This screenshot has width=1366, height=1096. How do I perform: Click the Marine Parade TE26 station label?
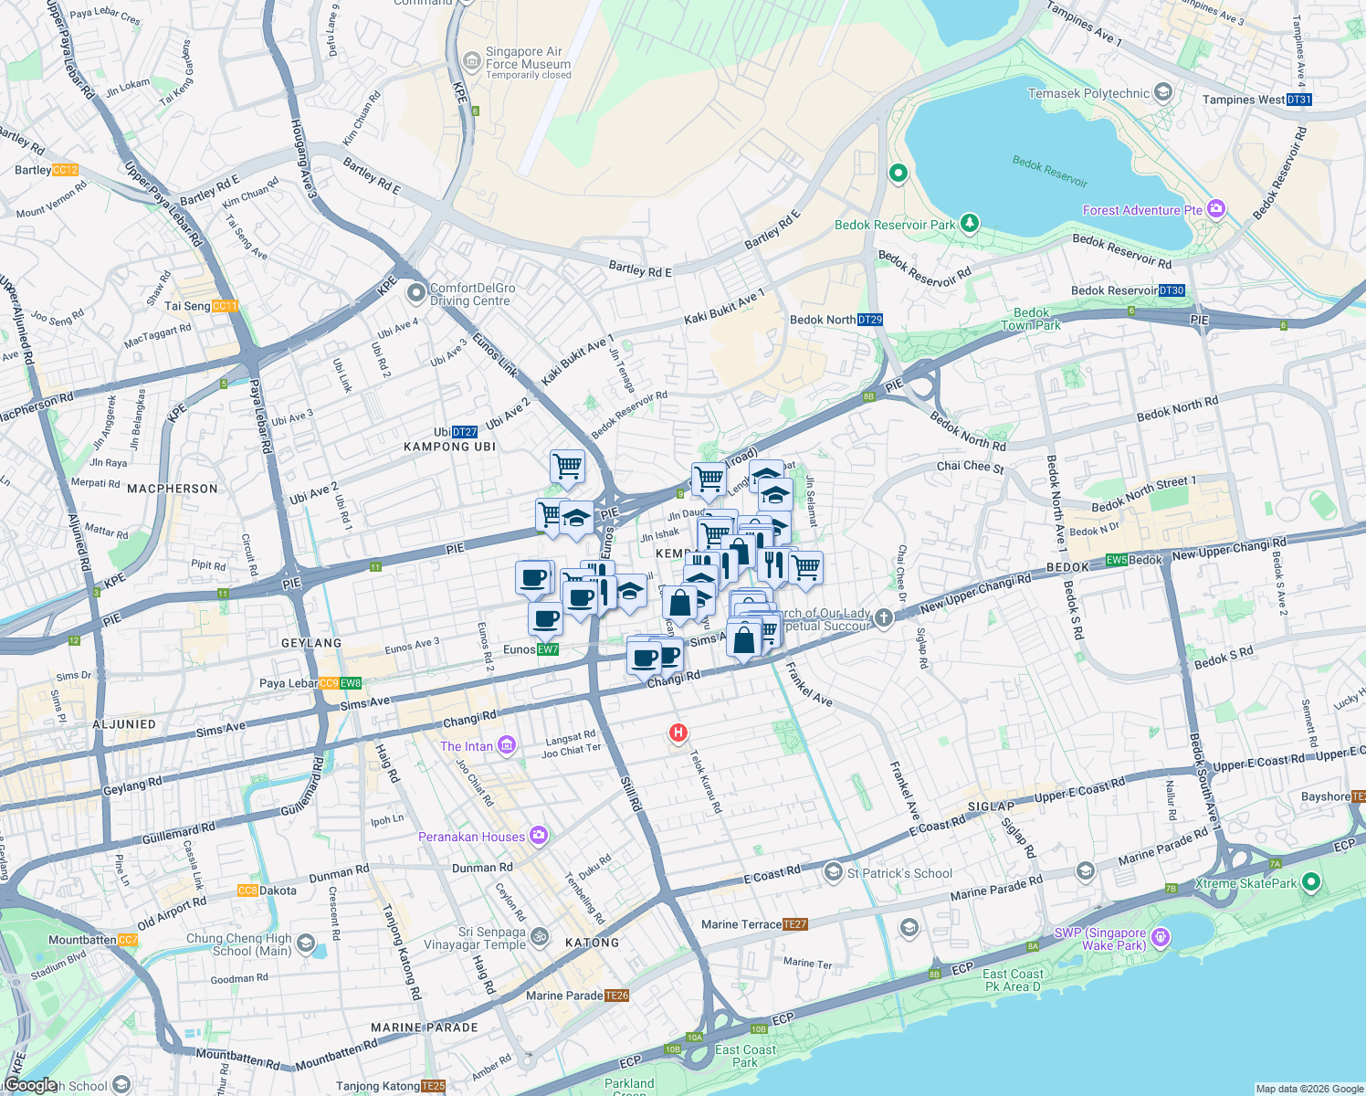pyautogui.click(x=578, y=996)
